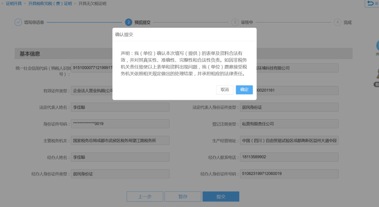This screenshot has width=379, height=207.
Task: Click the 法定代表人姓名 field
Action: pos(120,107)
